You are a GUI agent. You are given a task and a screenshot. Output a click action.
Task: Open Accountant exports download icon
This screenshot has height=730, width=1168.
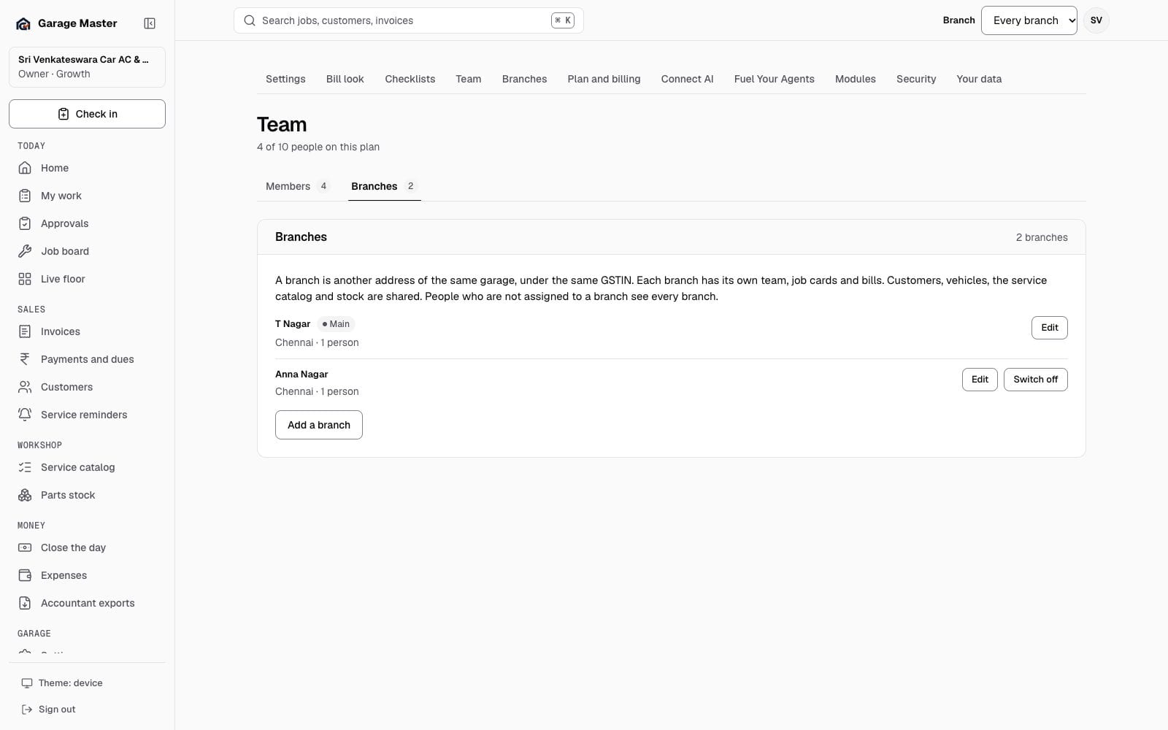(25, 603)
